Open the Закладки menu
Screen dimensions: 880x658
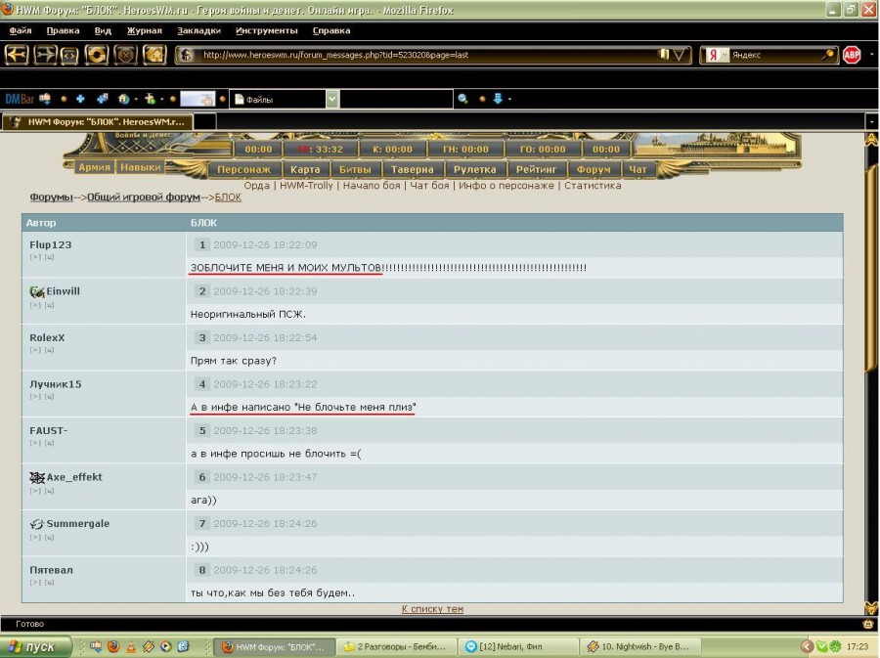[199, 30]
